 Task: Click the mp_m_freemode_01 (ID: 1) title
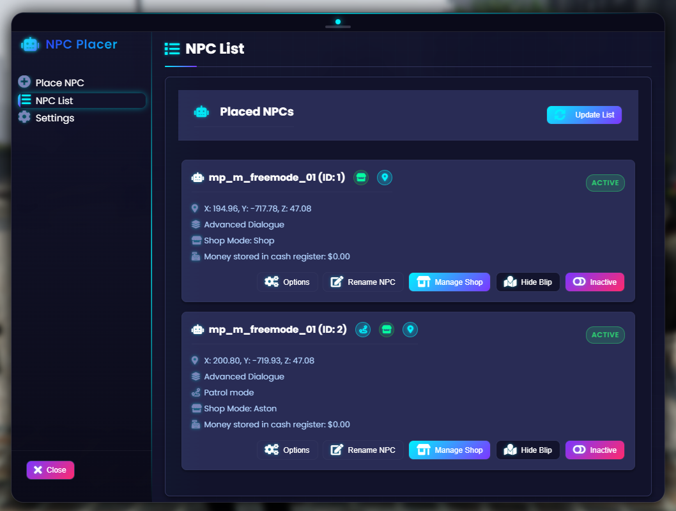(277, 178)
